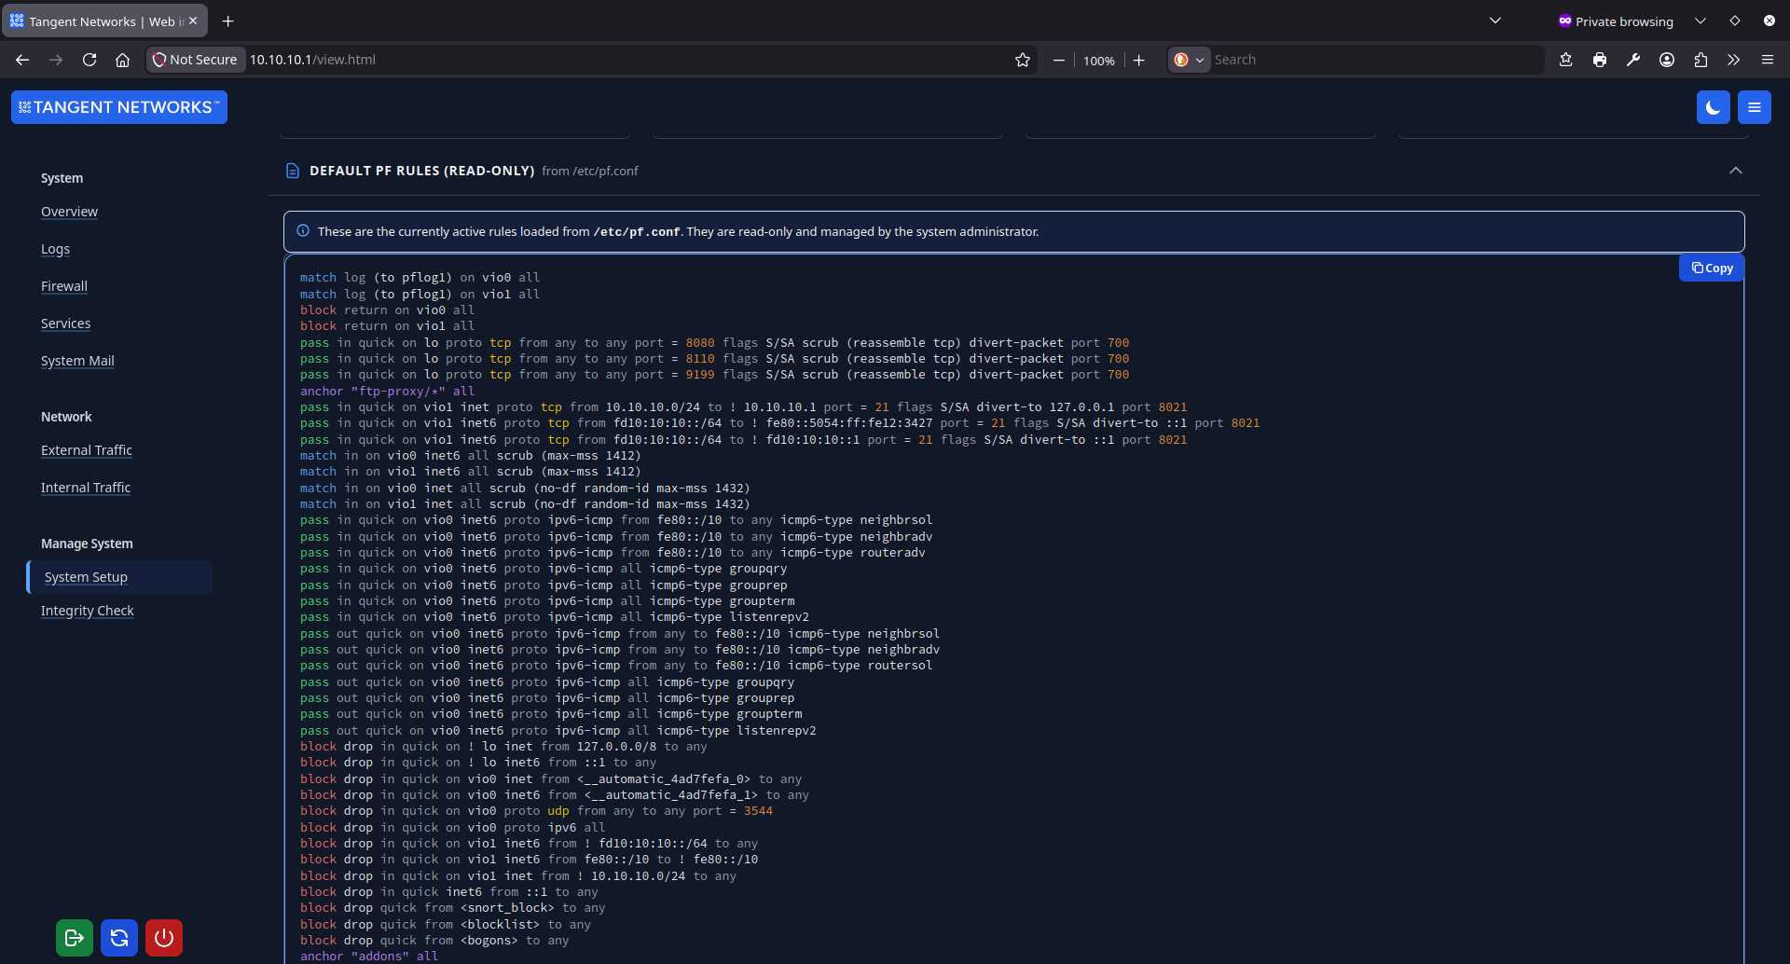
Task: Click the blue refresh system icon
Action: tap(118, 937)
